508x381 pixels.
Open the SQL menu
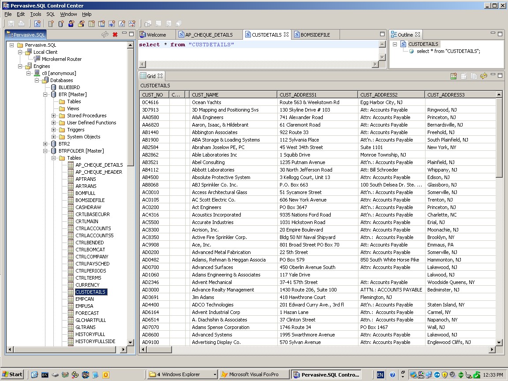(x=51, y=14)
